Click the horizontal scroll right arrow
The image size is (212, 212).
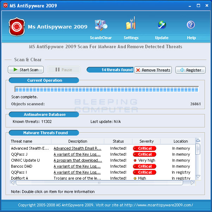tap(192, 183)
